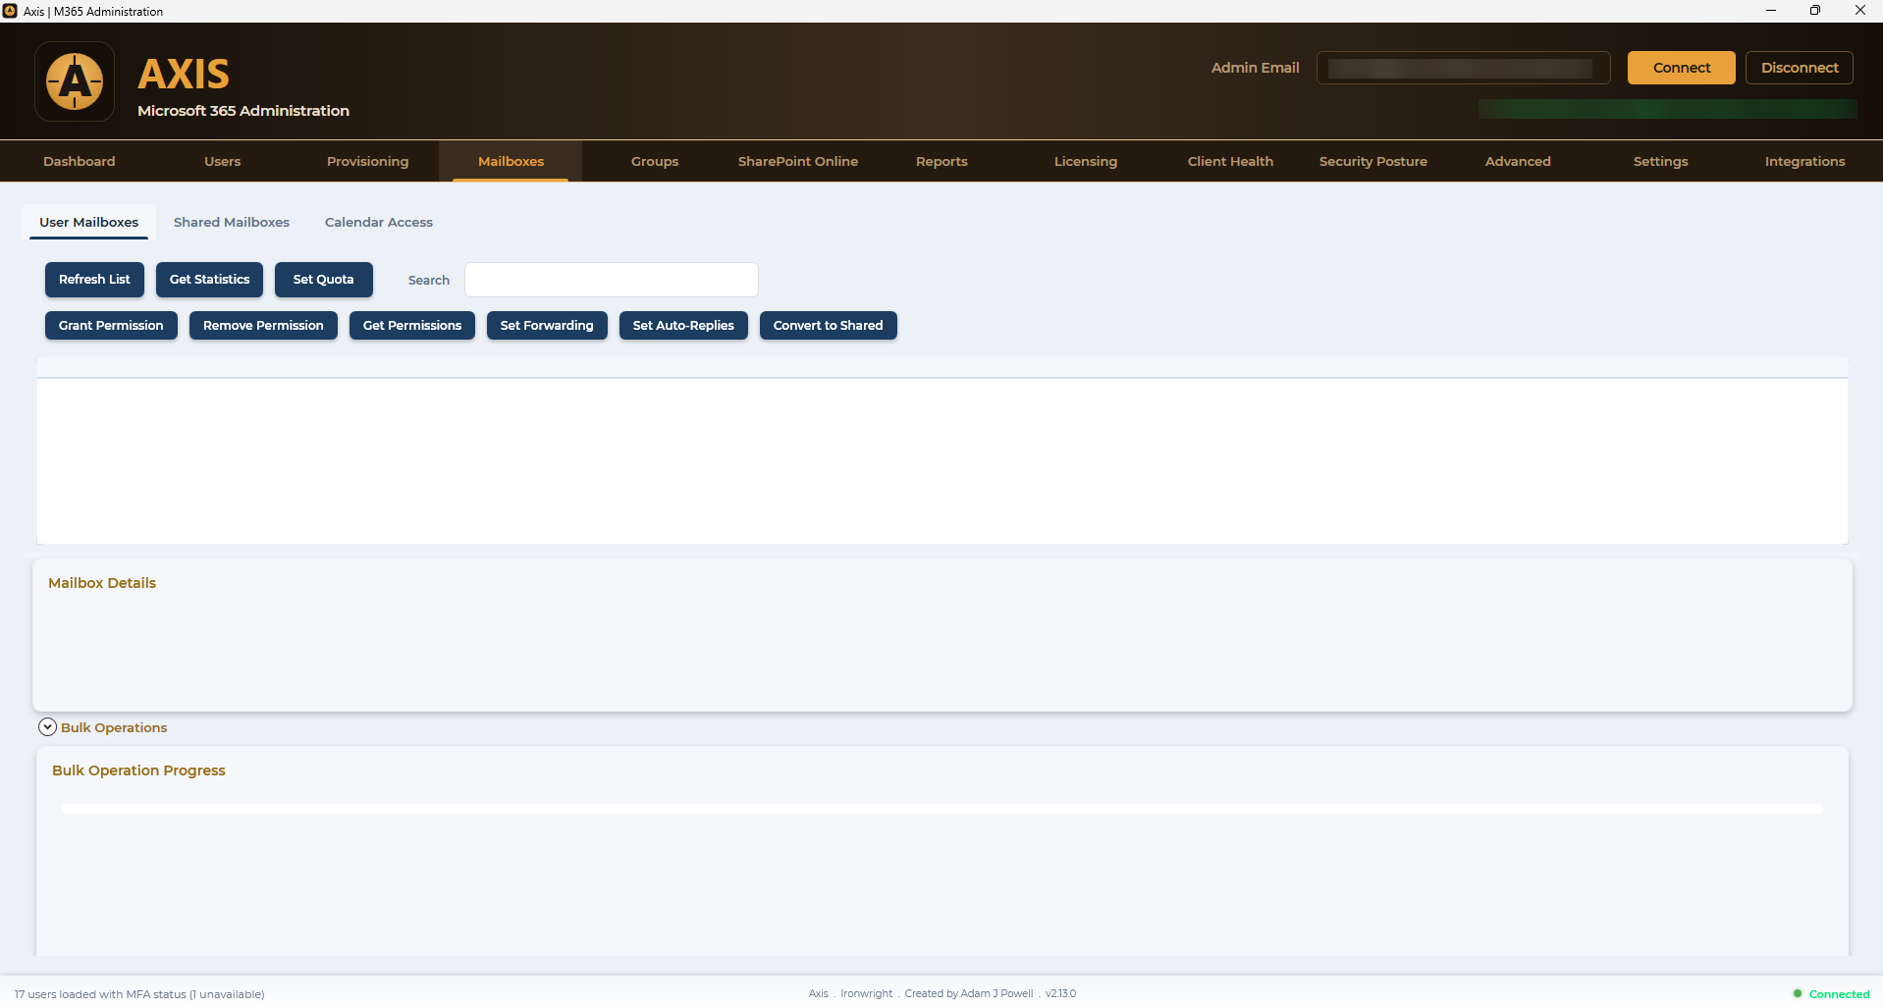1883x1008 pixels.
Task: Select the User Mailboxes sub-tab
Action: 89,222
